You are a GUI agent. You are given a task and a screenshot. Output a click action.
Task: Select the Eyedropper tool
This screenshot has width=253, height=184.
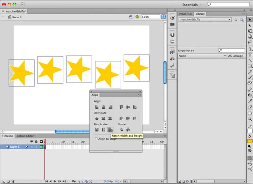(250, 101)
